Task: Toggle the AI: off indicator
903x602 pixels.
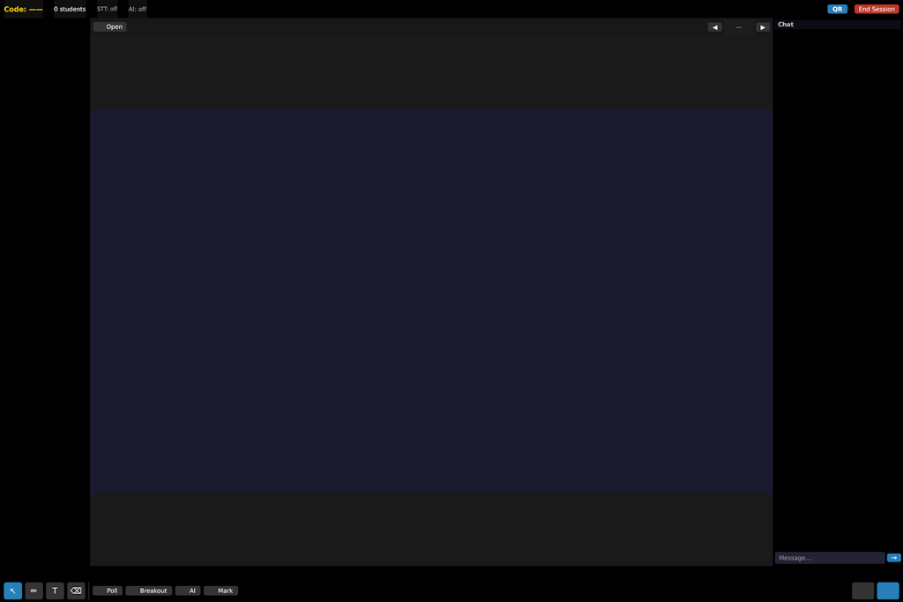Action: click(137, 9)
